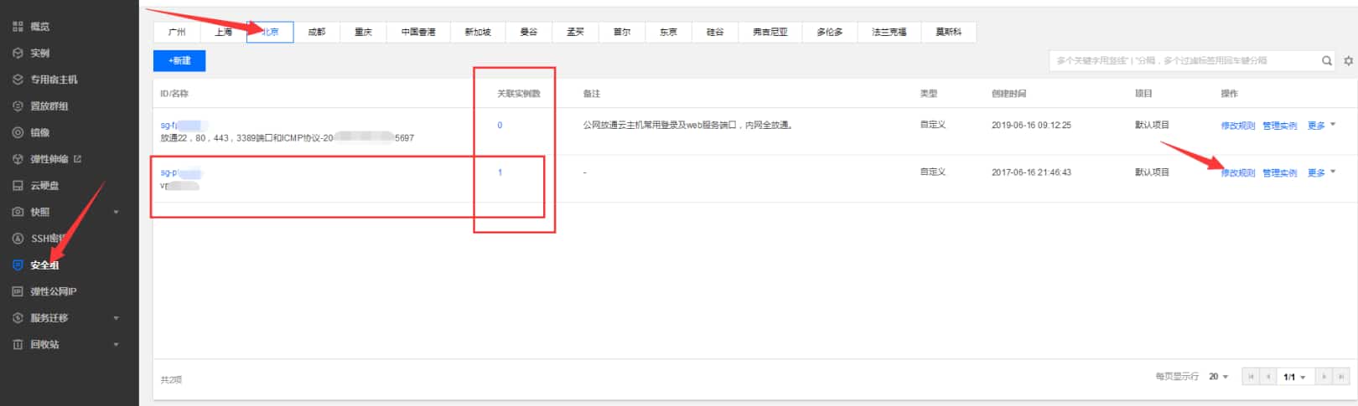Click the search magnifier icon
This screenshot has width=1358, height=406.
point(1327,61)
